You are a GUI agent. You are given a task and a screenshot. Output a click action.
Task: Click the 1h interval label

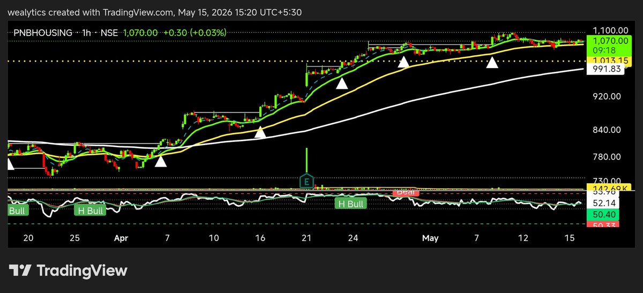(86, 33)
